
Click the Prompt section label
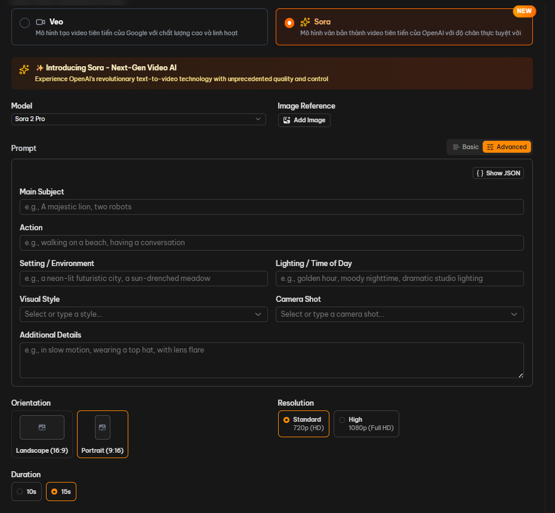click(x=24, y=149)
